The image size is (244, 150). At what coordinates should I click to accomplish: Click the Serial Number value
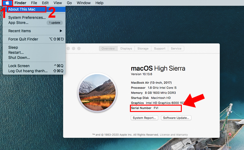point(156,108)
